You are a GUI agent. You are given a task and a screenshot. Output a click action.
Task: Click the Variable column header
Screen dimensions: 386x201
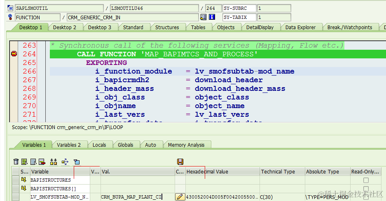60,171
